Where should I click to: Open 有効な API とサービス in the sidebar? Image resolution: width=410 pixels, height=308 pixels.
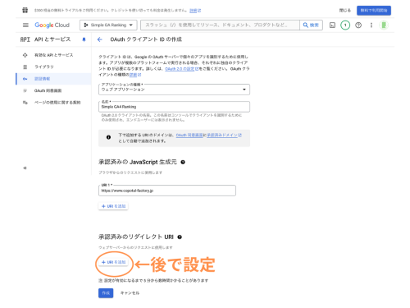point(53,55)
